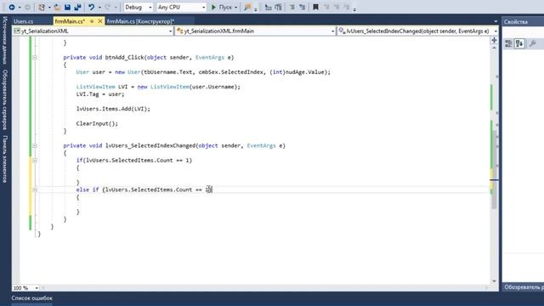Click the Save All toolbar icon
The image size is (544, 306).
point(77,7)
